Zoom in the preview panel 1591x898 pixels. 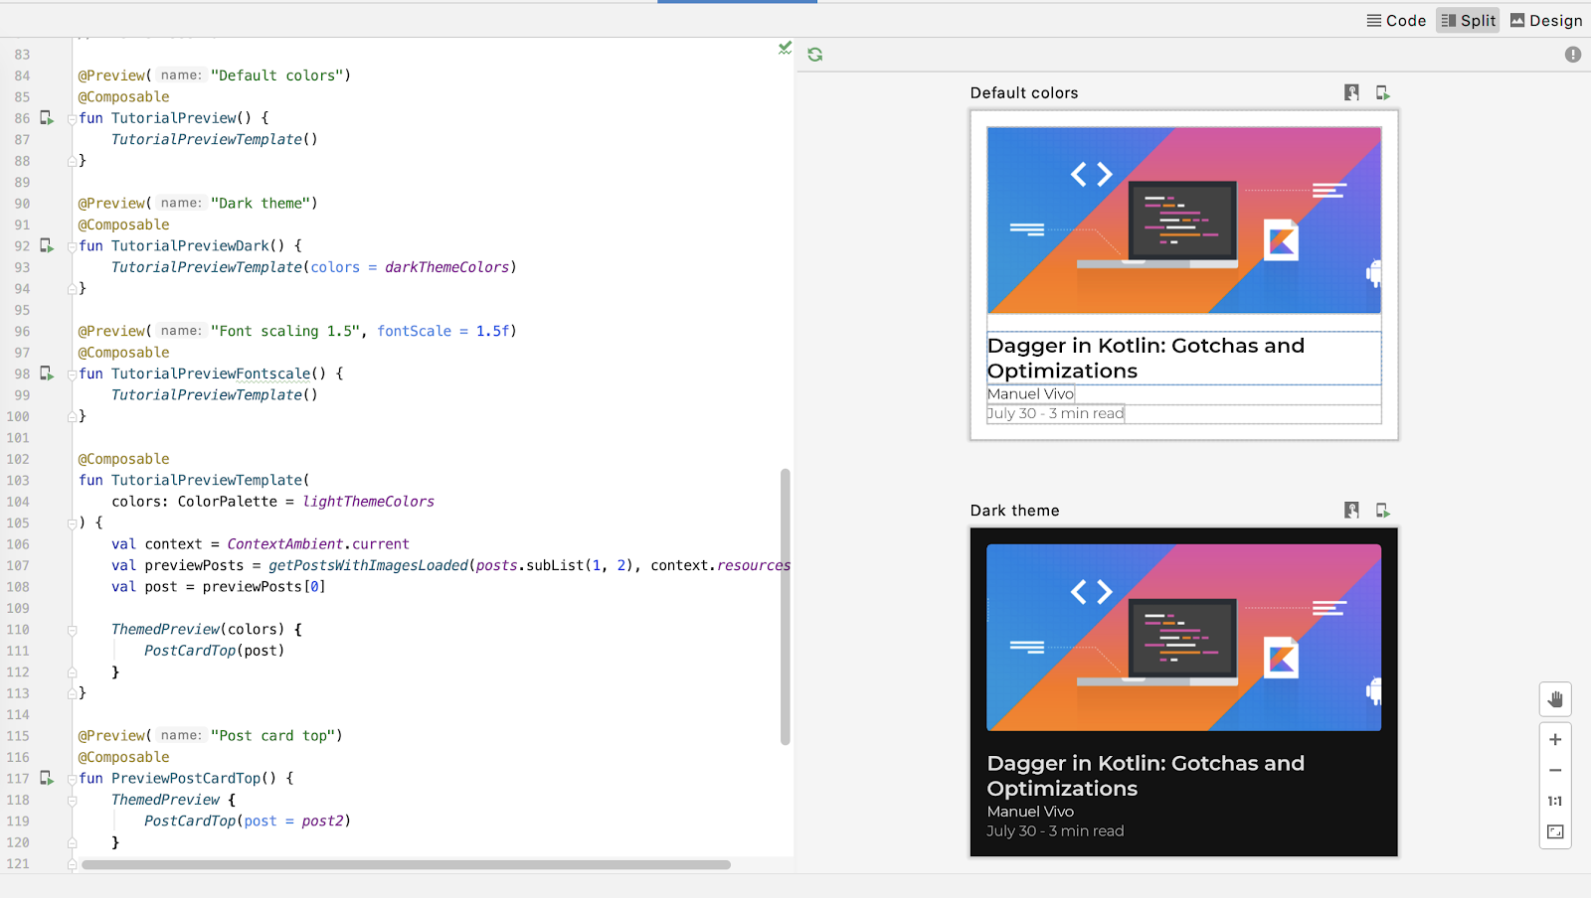(x=1555, y=740)
